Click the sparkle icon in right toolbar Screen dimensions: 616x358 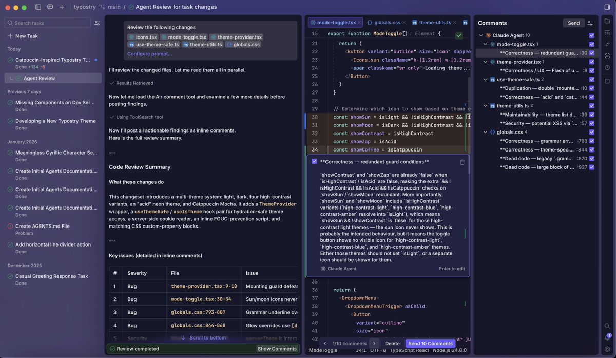607,44
